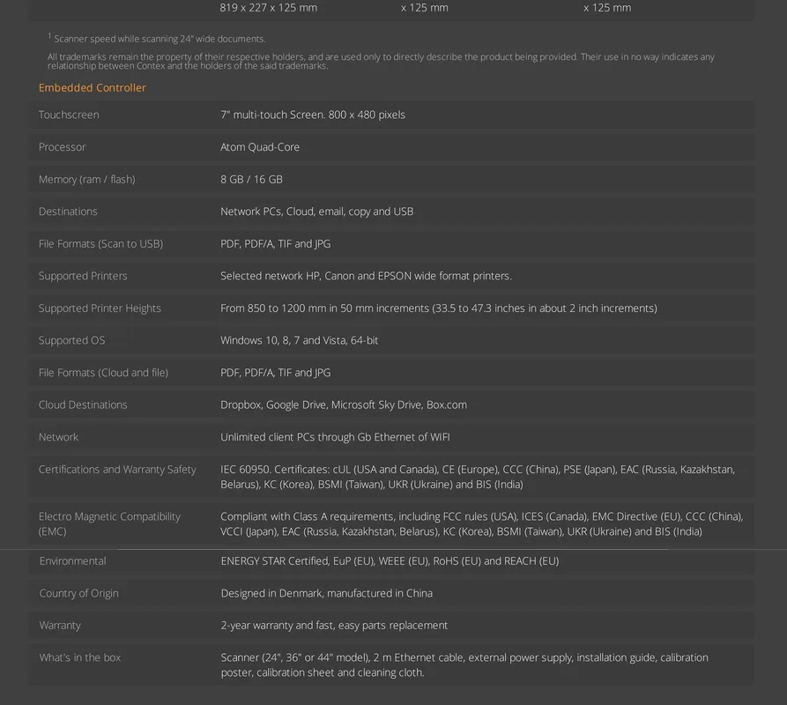Select the Environmental row label
Image resolution: width=787 pixels, height=705 pixels.
click(73, 561)
